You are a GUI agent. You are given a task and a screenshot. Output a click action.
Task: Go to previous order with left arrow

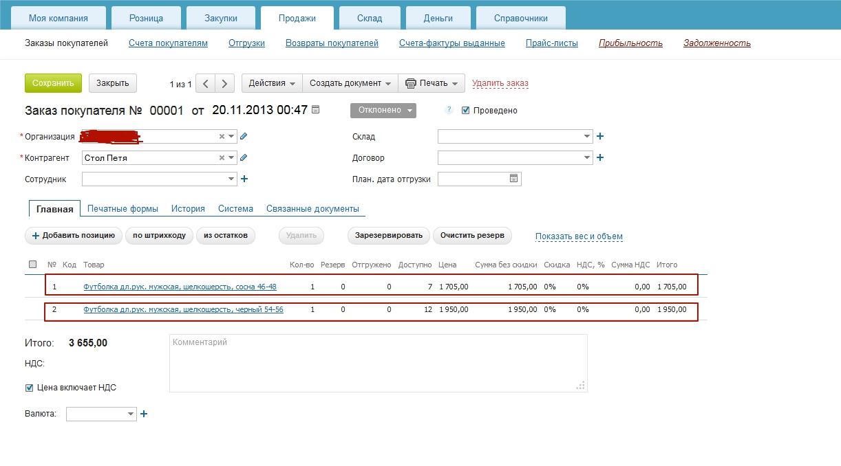[205, 83]
